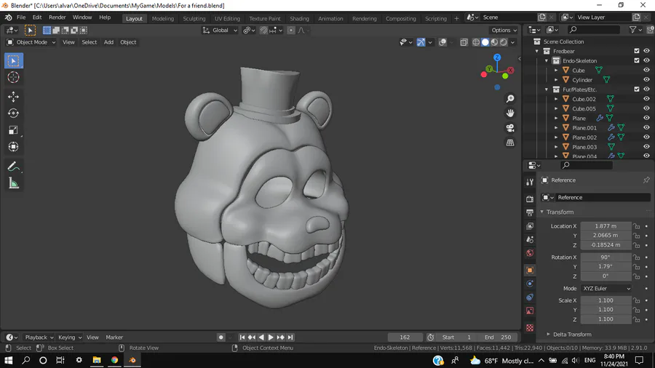The height and width of the screenshot is (368, 655).
Task: Click the pan hand icon in viewport
Action: click(x=510, y=113)
